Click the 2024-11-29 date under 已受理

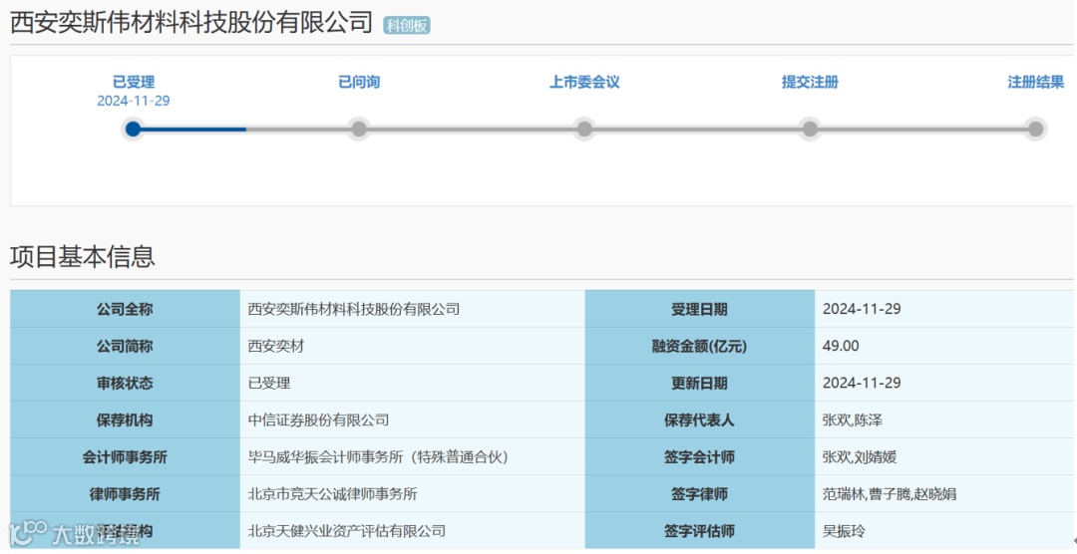click(x=134, y=101)
